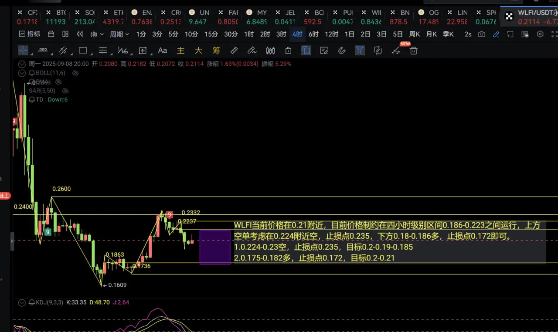Take a chart screenshot with camera icon
Image resolution: width=558 pixels, height=332 pixels.
pos(482,34)
